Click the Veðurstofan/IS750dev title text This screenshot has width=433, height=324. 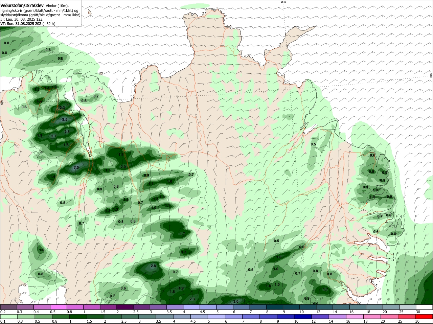pos(22,6)
